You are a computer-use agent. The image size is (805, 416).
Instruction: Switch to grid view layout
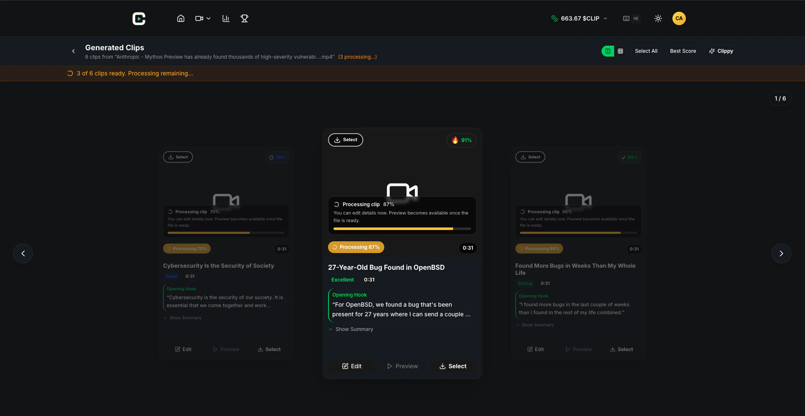coord(620,51)
